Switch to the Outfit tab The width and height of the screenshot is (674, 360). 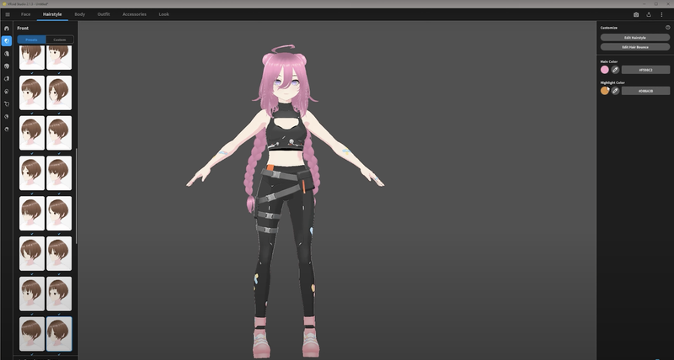click(x=104, y=14)
